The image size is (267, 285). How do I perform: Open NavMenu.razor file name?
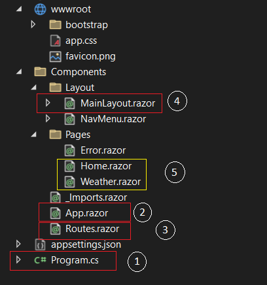tap(113, 119)
